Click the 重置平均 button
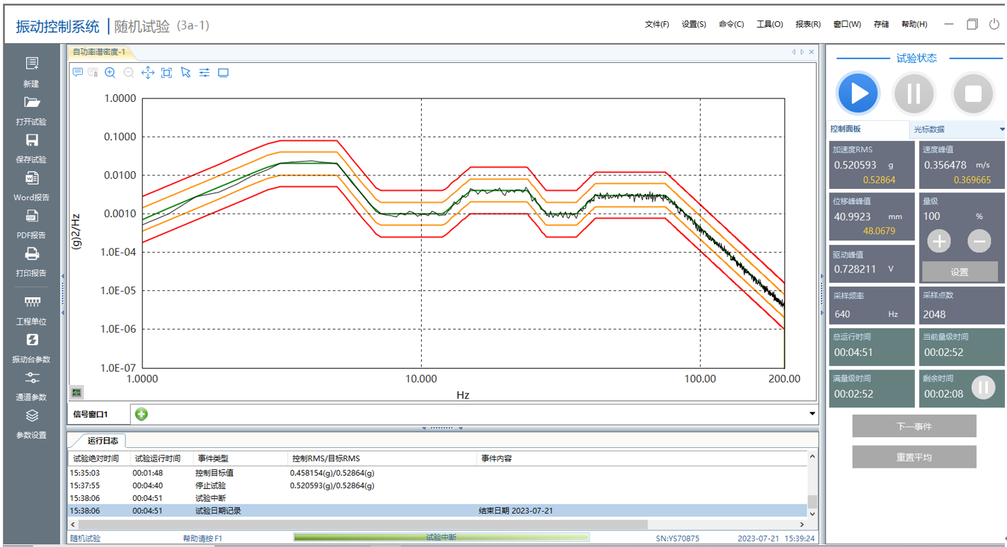The height and width of the screenshot is (547, 1007). click(x=914, y=457)
